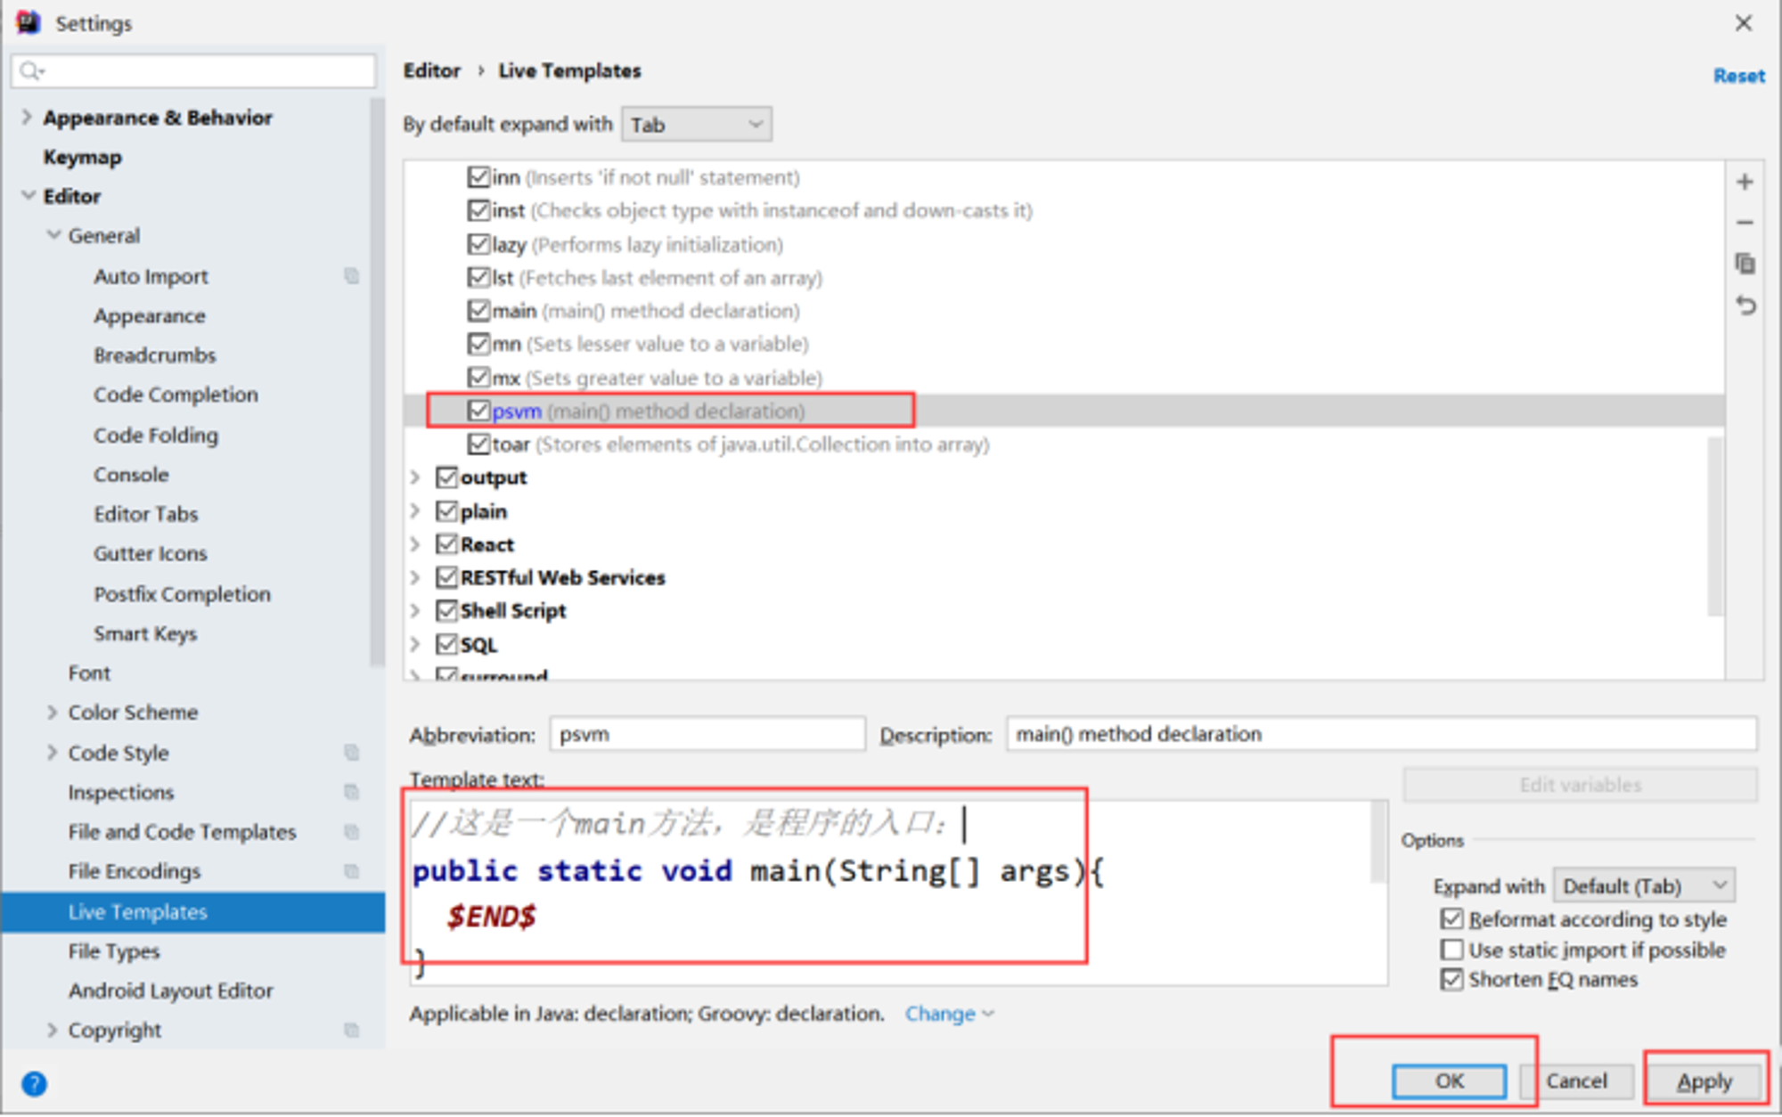The image size is (1782, 1117).
Task: Select Keymap in the settings sidebar
Action: coord(83,157)
